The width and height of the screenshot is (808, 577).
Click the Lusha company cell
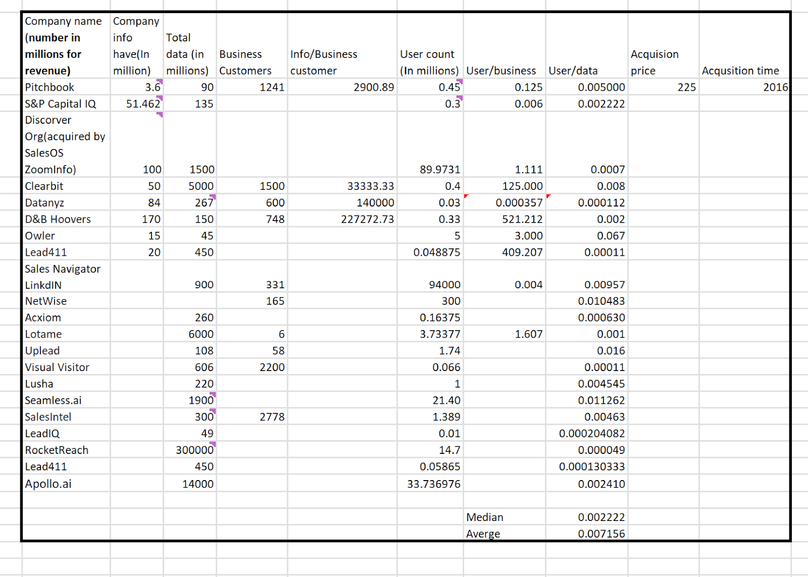click(x=66, y=384)
